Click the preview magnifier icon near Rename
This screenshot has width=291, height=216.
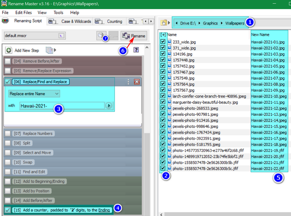(x=101, y=35)
